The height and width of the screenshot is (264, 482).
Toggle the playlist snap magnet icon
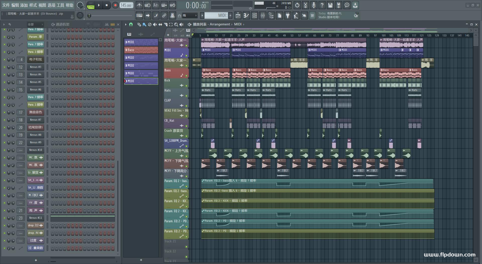(131, 24)
